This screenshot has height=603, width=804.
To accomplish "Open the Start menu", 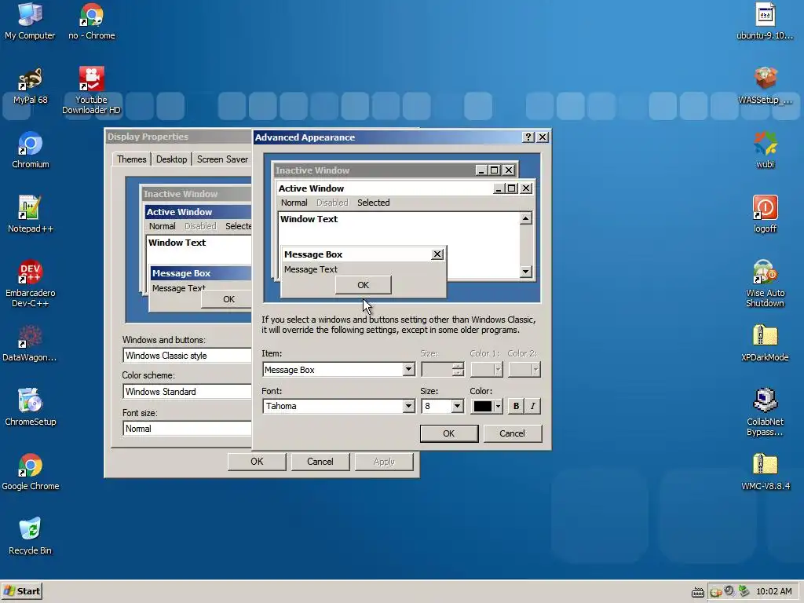I will pos(21,591).
